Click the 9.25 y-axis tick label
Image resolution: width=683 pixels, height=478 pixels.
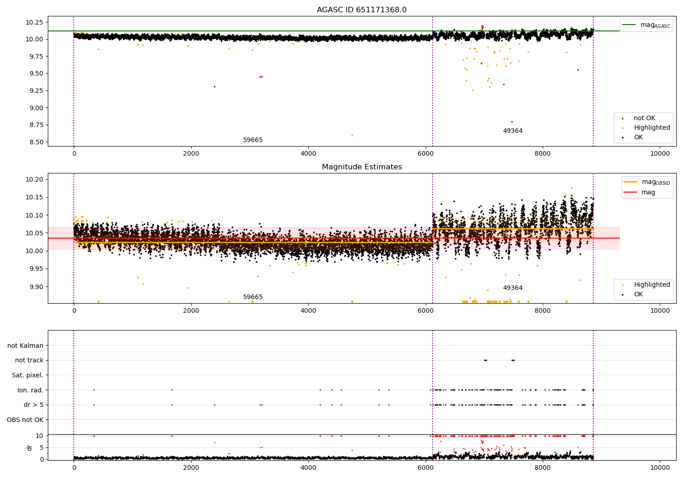pyautogui.click(x=36, y=91)
